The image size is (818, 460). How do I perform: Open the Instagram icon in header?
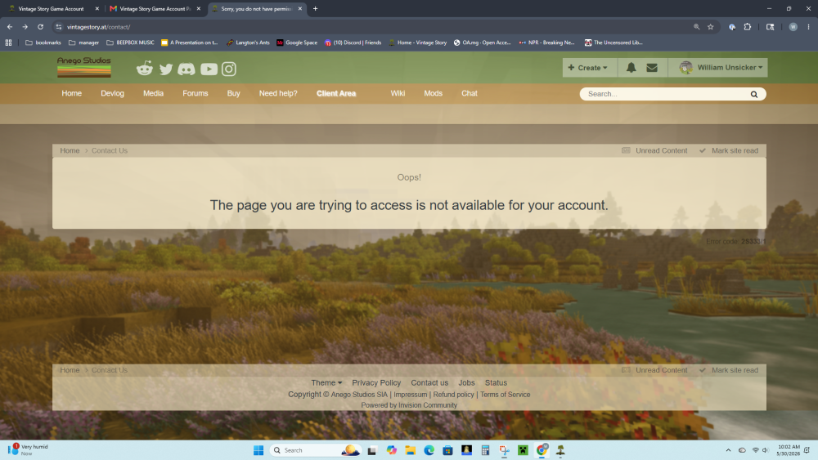tap(228, 69)
